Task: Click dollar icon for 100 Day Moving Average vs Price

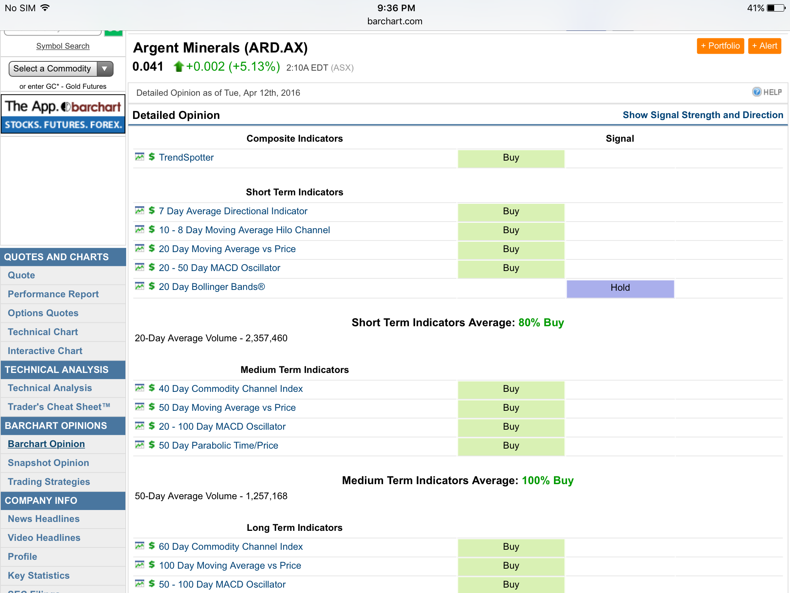Action: coord(152,565)
